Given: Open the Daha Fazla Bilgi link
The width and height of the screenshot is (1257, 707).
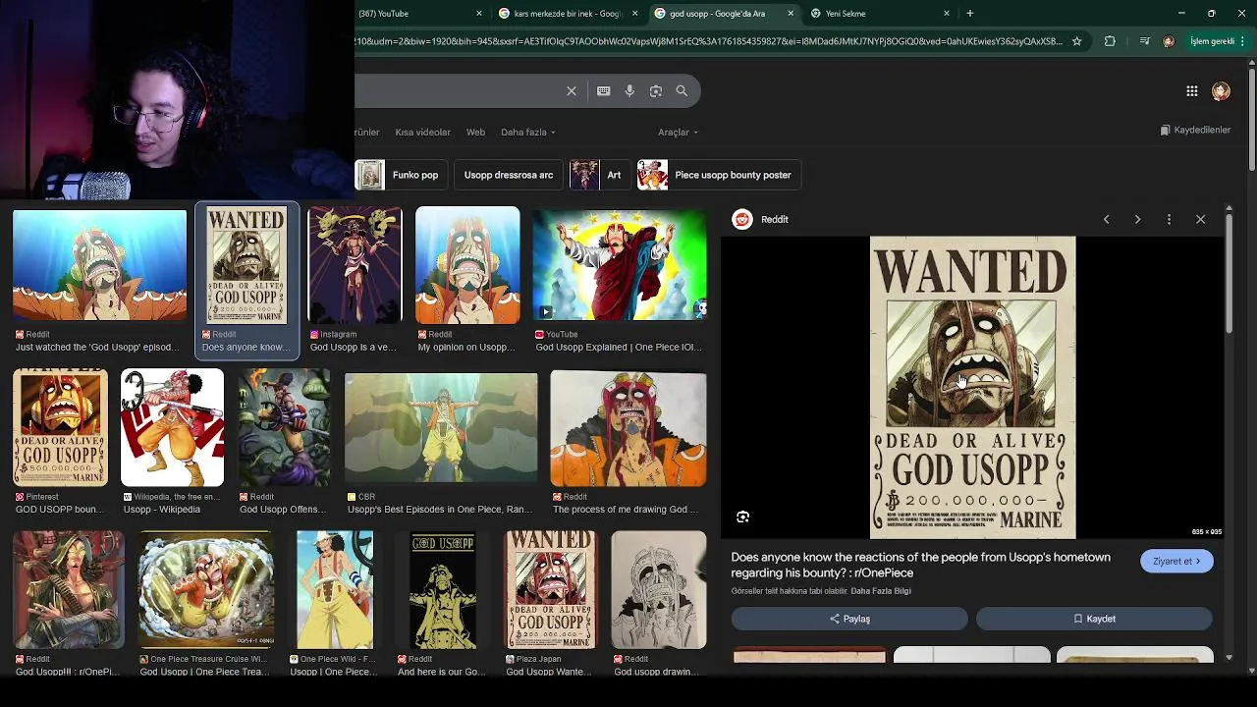Looking at the screenshot, I should pyautogui.click(x=880, y=591).
